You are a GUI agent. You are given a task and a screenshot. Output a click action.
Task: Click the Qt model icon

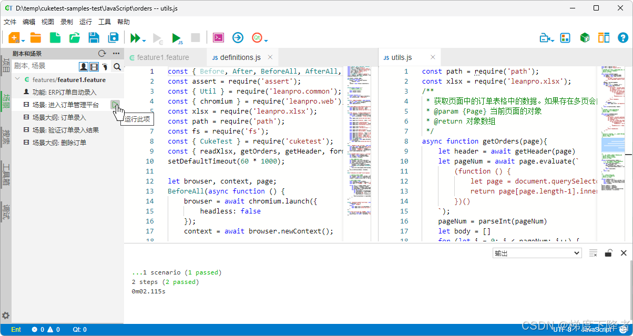257,38
